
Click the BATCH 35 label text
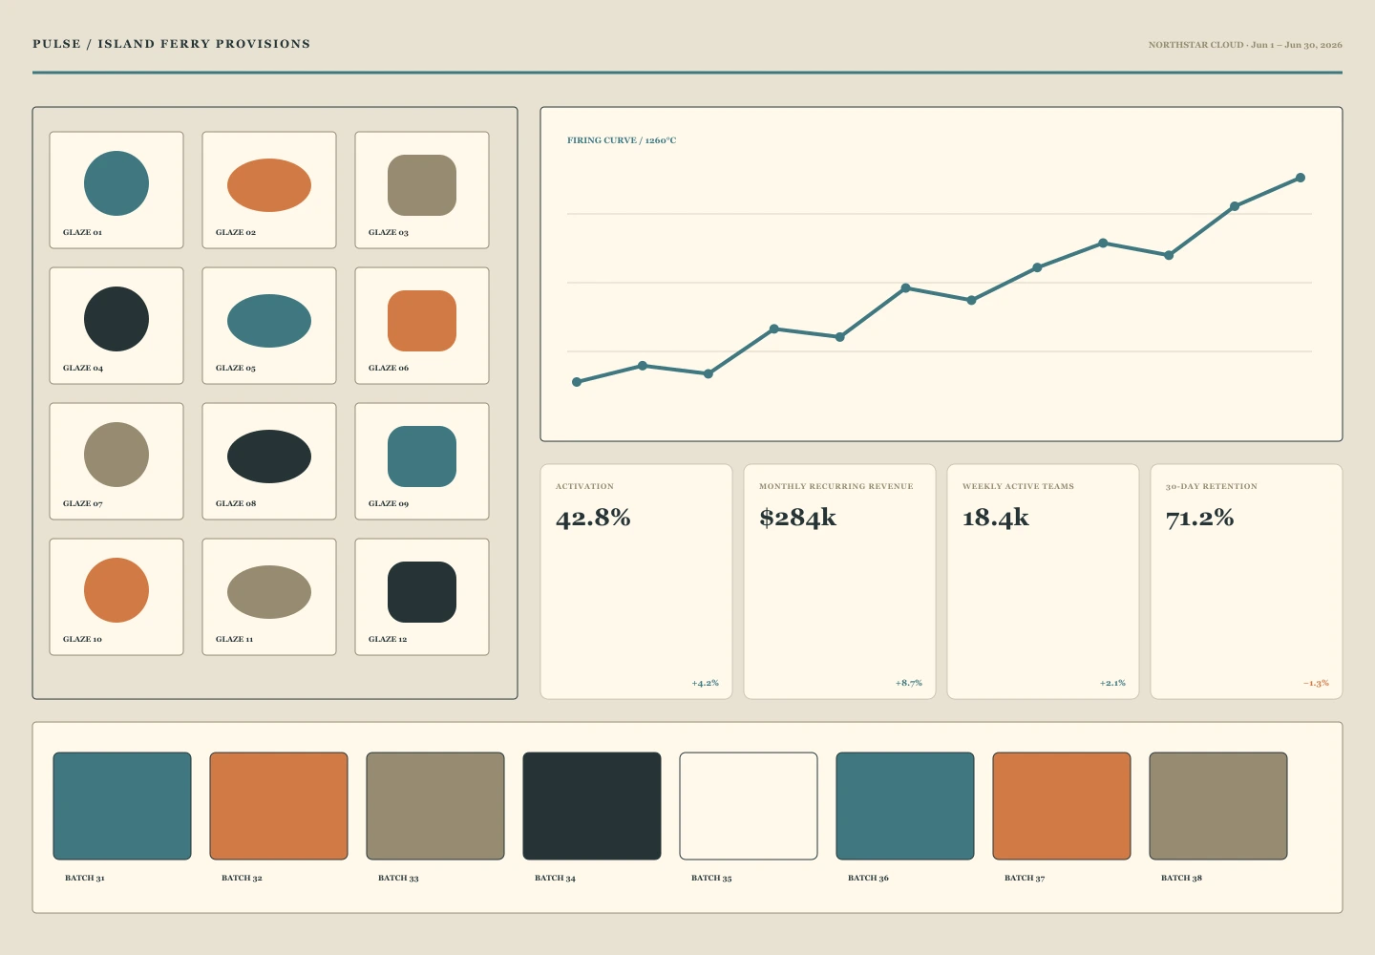click(711, 878)
